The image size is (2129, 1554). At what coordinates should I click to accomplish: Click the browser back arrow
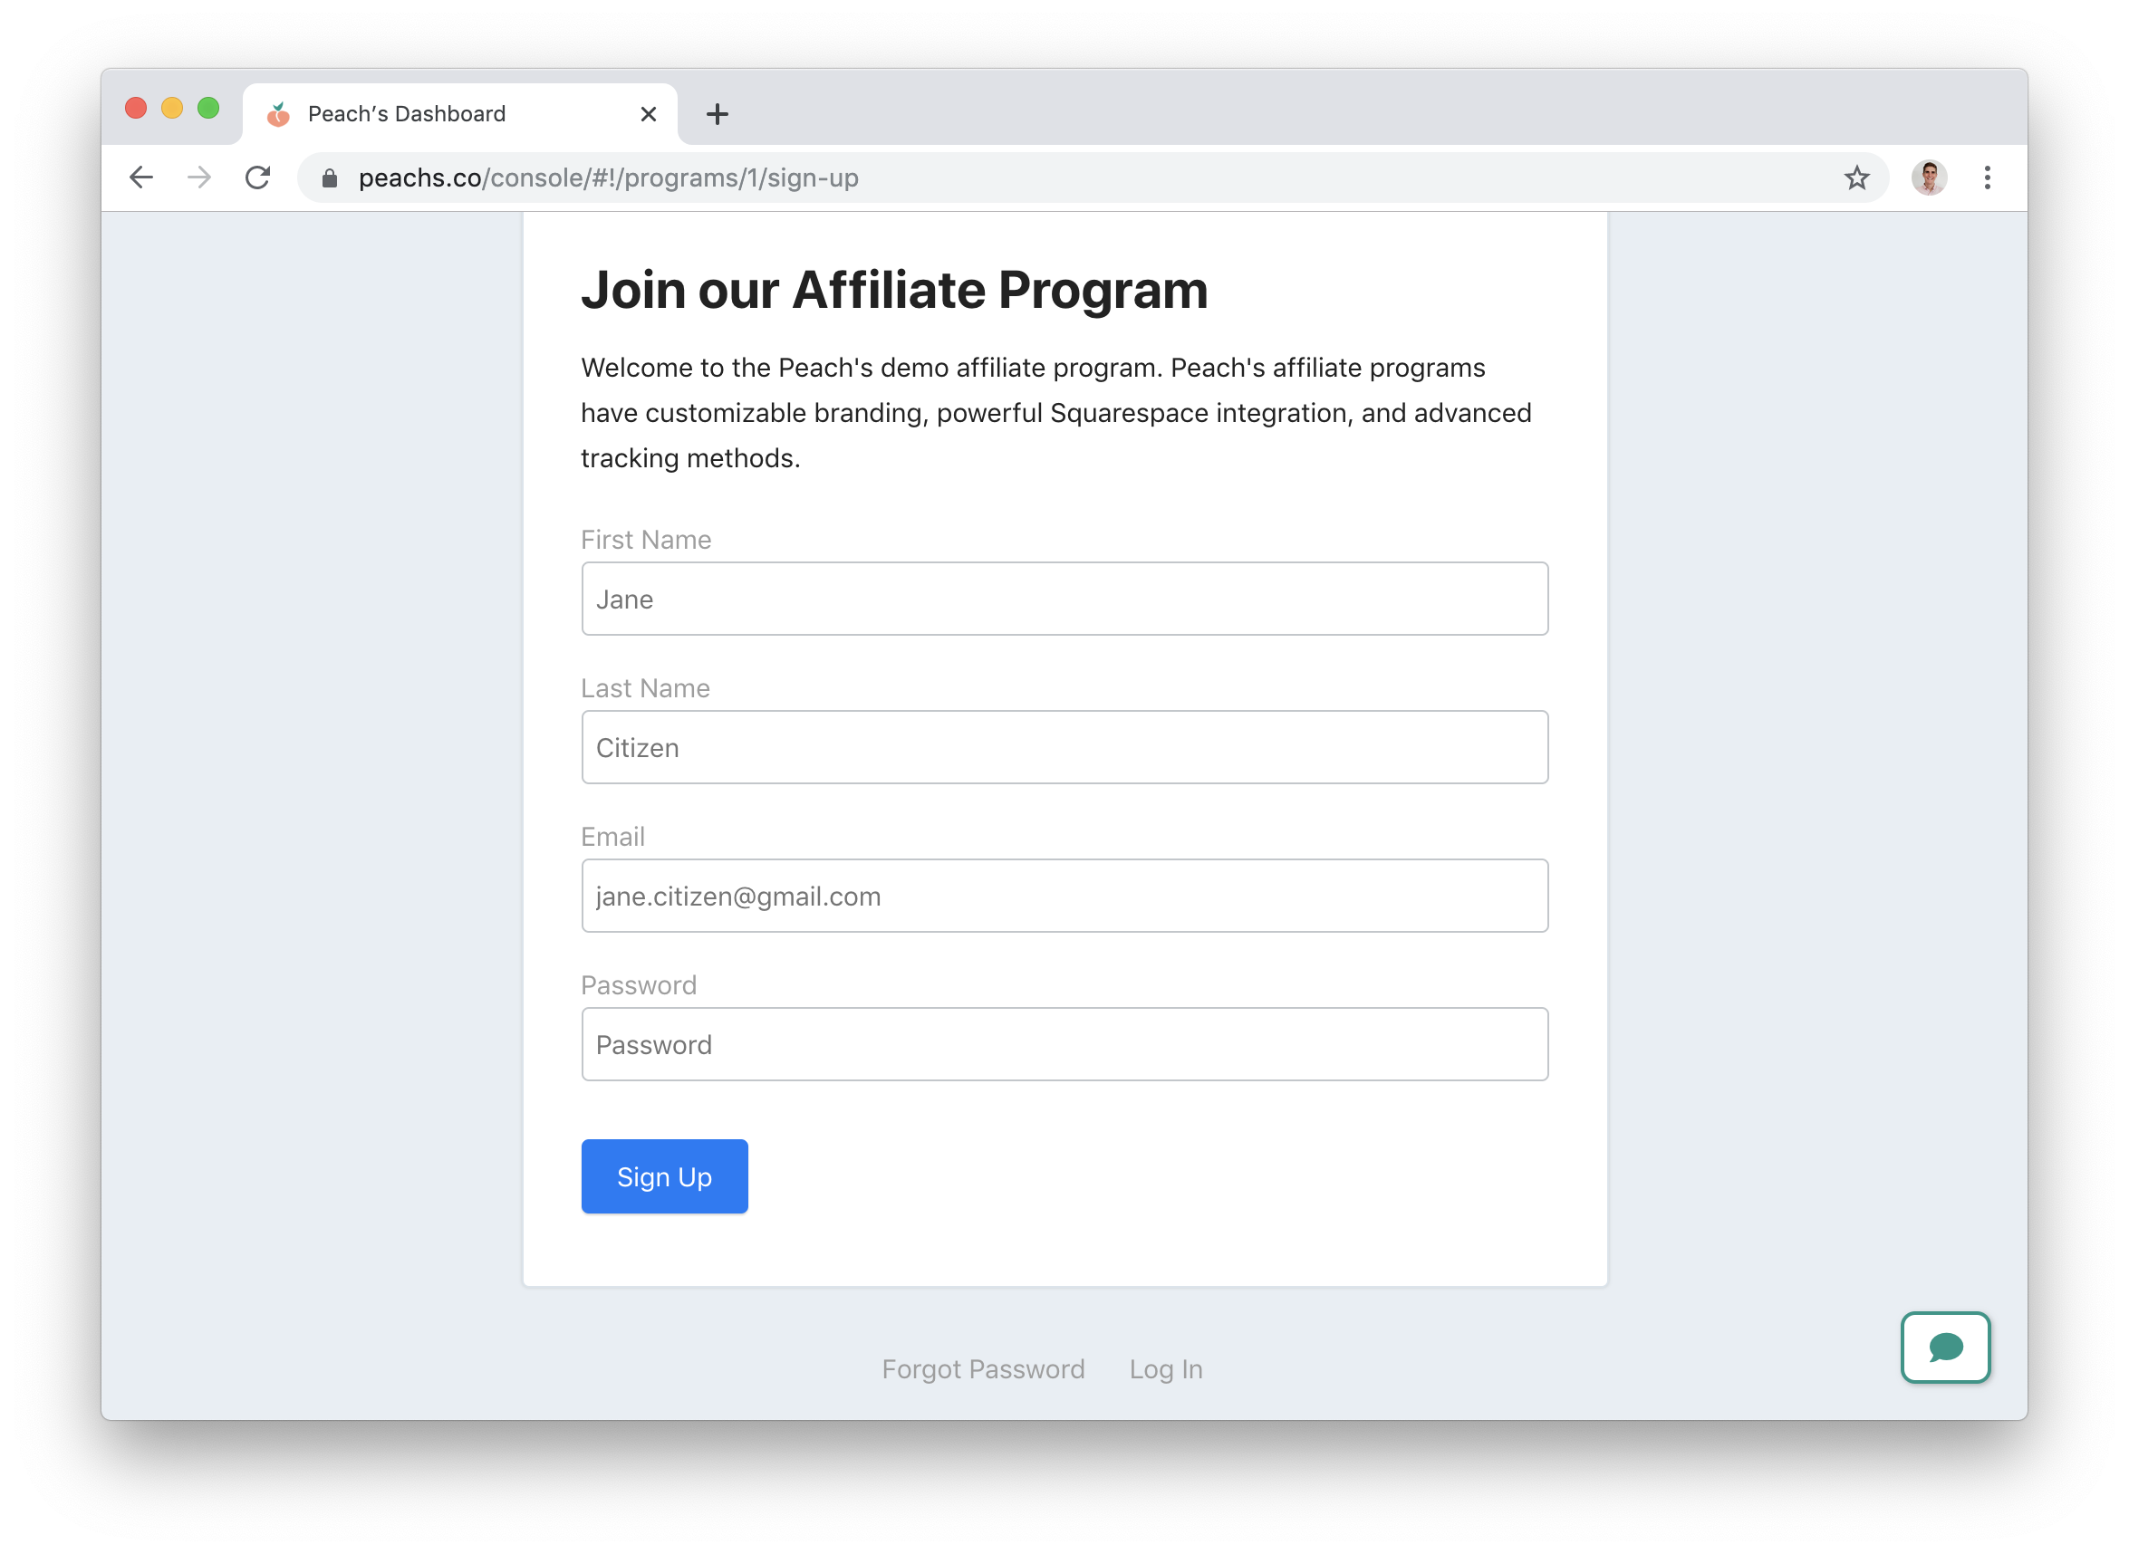(x=141, y=177)
